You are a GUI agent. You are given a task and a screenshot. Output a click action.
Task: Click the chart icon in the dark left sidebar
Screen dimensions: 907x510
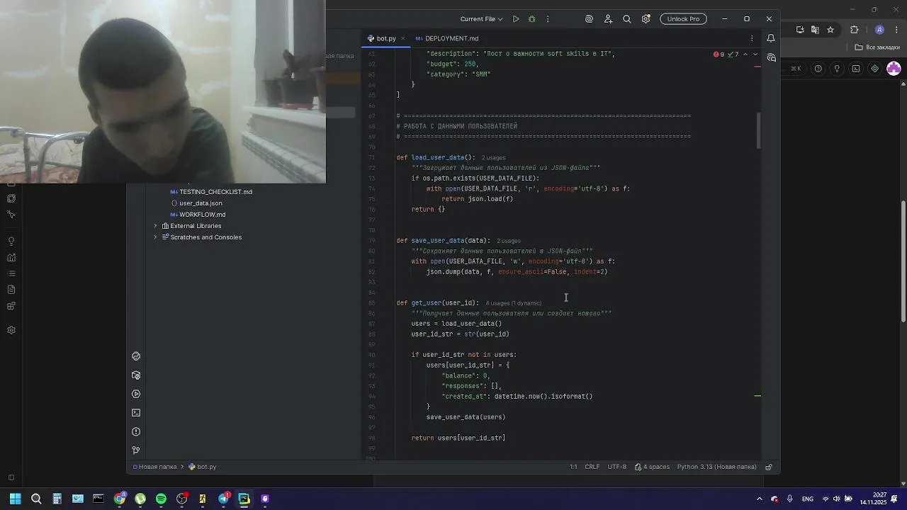(x=11, y=258)
